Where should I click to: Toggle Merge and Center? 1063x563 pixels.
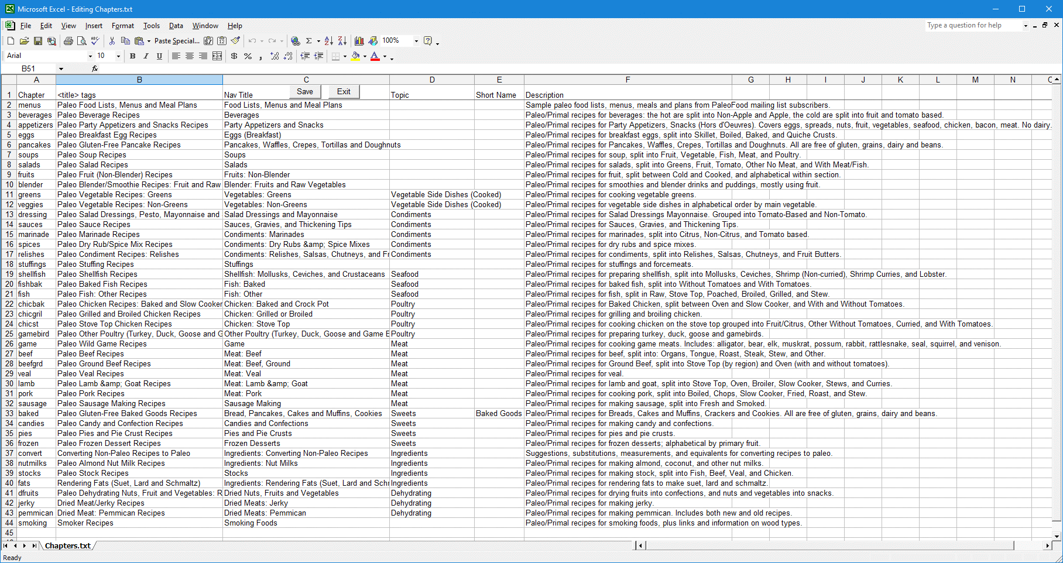217,56
